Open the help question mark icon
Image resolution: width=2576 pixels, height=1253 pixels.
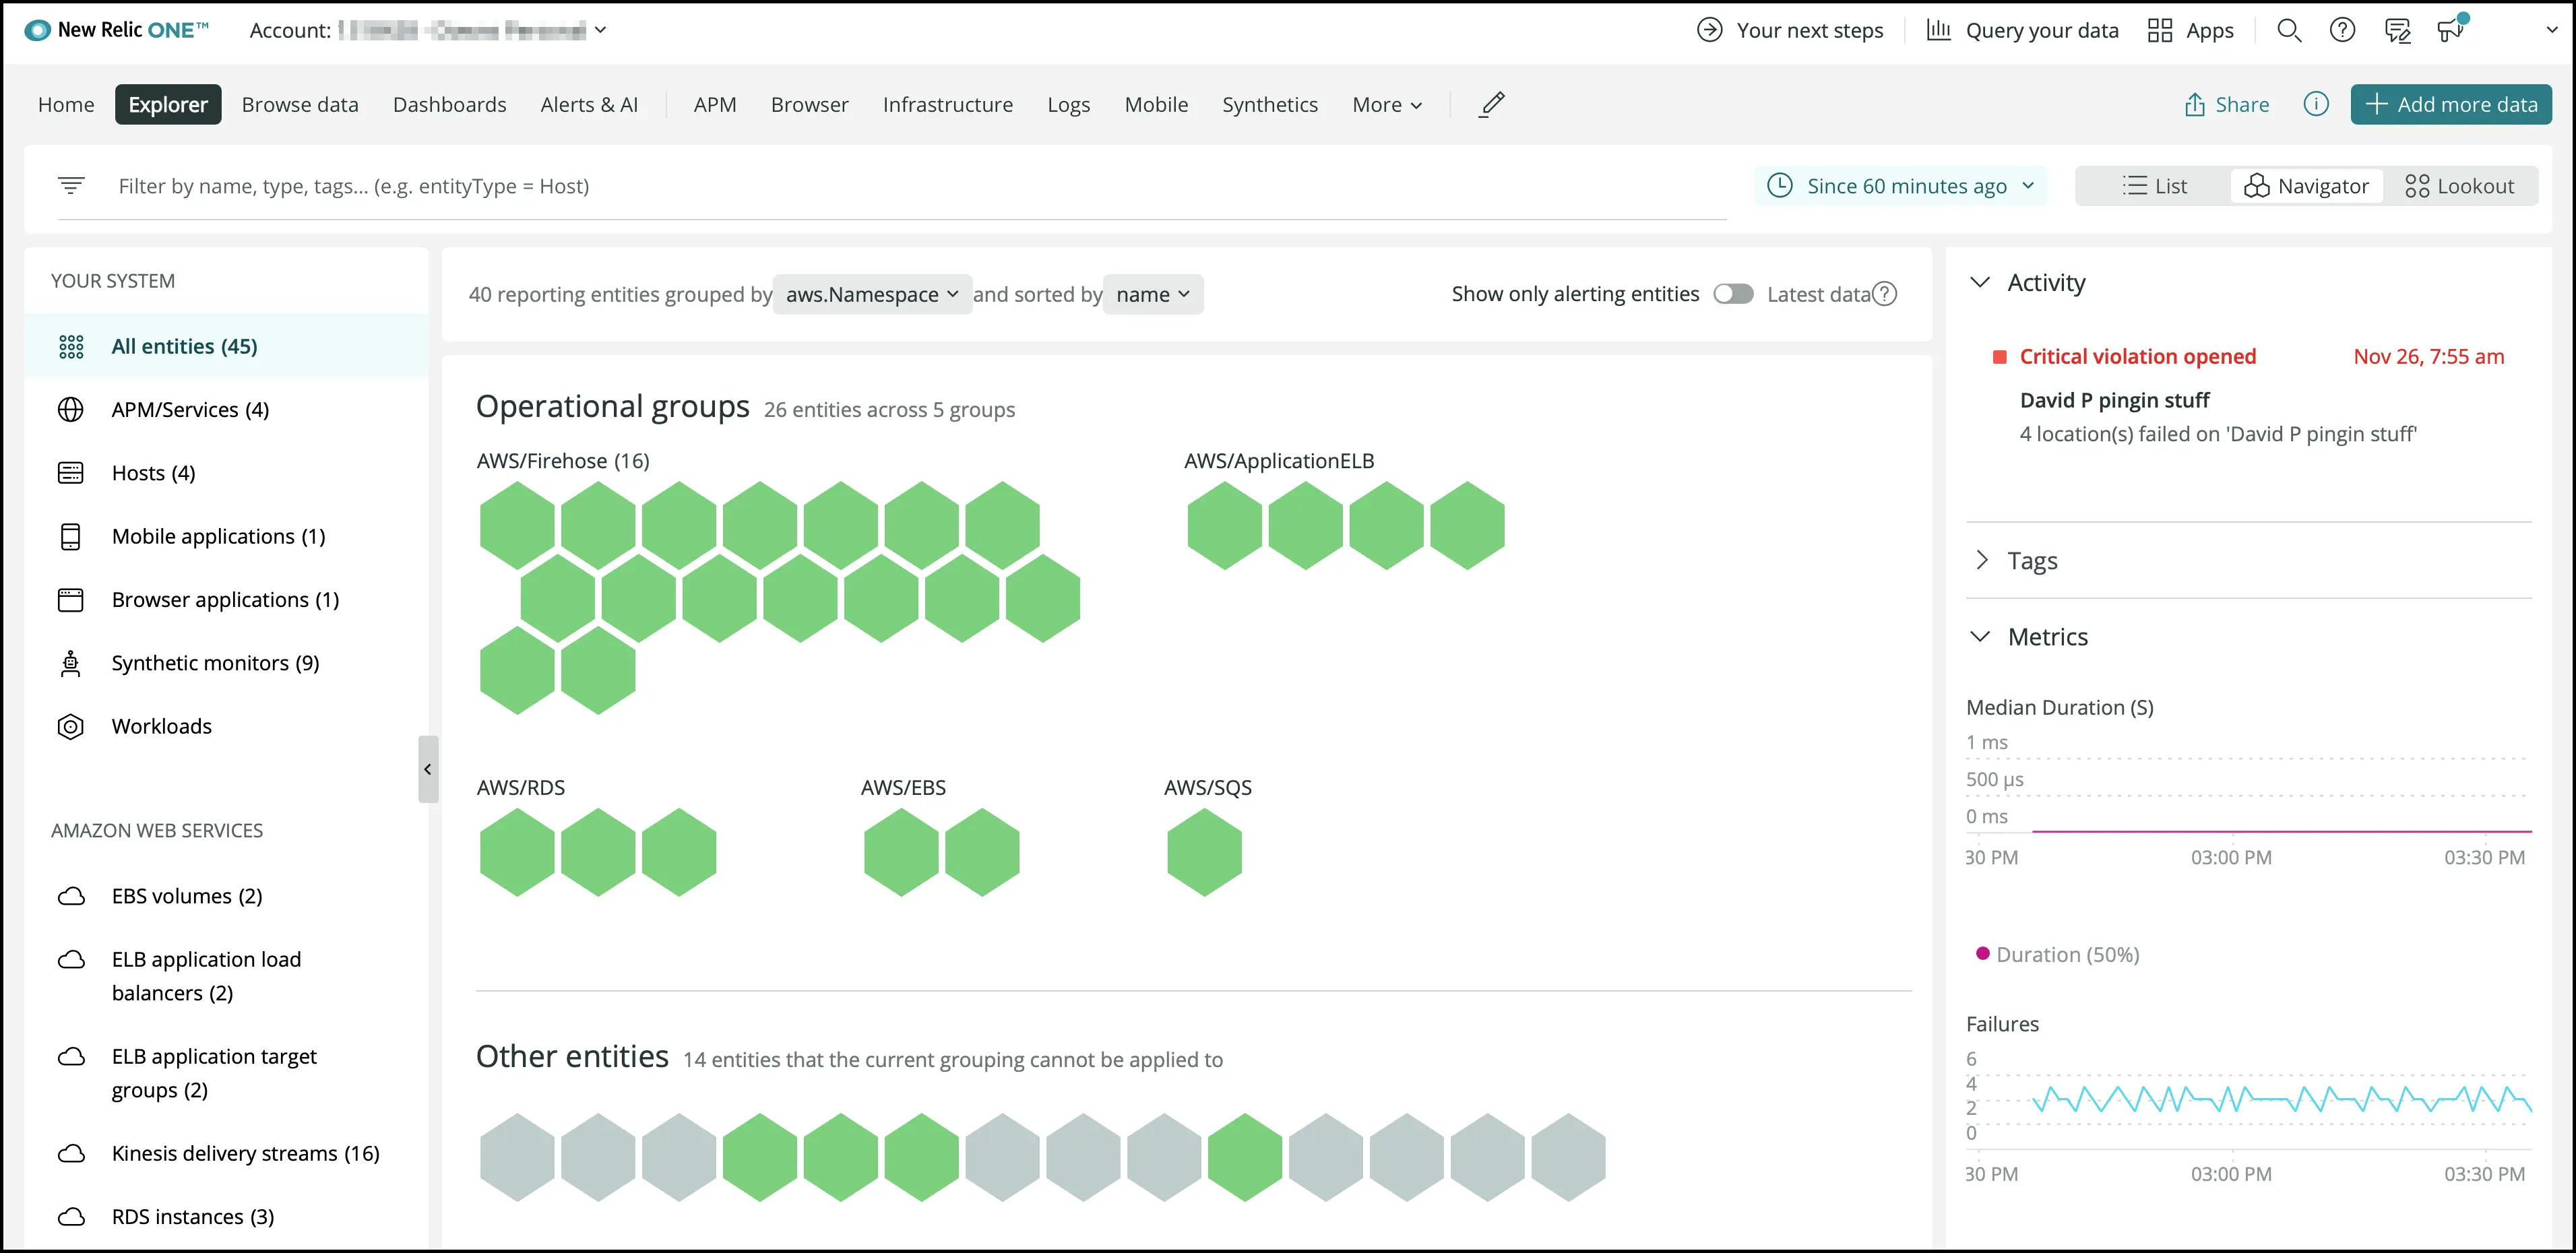[x=2342, y=30]
